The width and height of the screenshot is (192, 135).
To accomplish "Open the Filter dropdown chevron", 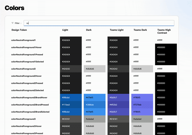I will coord(21,23).
